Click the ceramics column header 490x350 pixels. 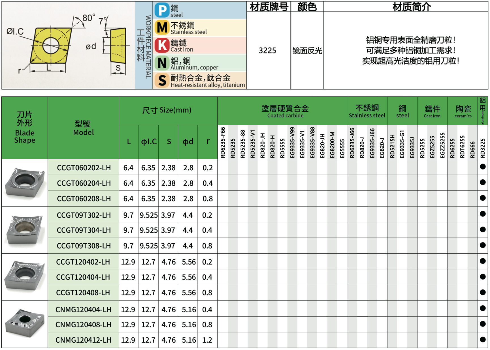pos(463,111)
